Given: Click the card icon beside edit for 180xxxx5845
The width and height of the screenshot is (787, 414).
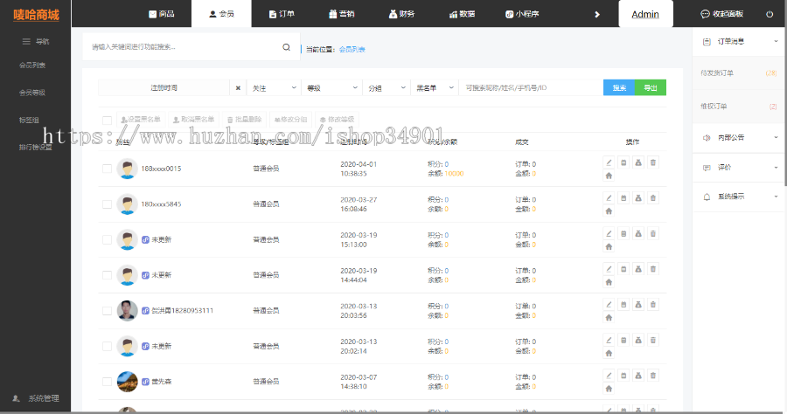Looking at the screenshot, I should [x=623, y=198].
